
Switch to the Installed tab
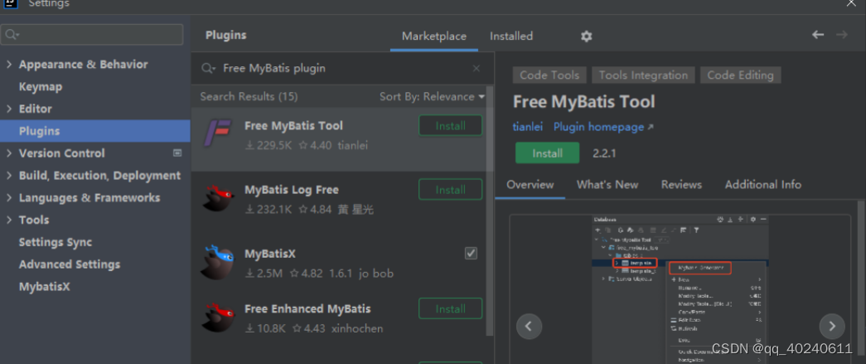[x=510, y=36]
